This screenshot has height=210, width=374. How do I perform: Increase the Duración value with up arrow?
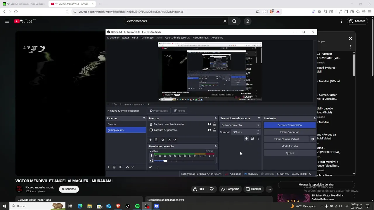(x=258, y=131)
